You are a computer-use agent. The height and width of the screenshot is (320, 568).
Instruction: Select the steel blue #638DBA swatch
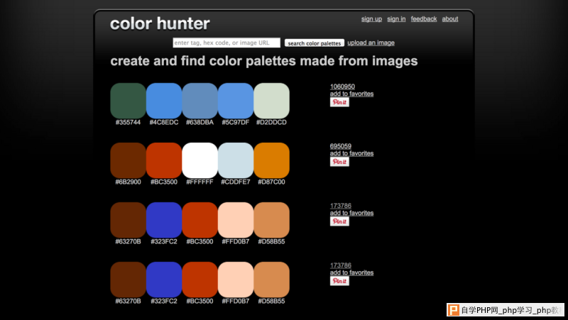click(x=200, y=101)
